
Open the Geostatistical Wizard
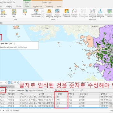[109, 13]
